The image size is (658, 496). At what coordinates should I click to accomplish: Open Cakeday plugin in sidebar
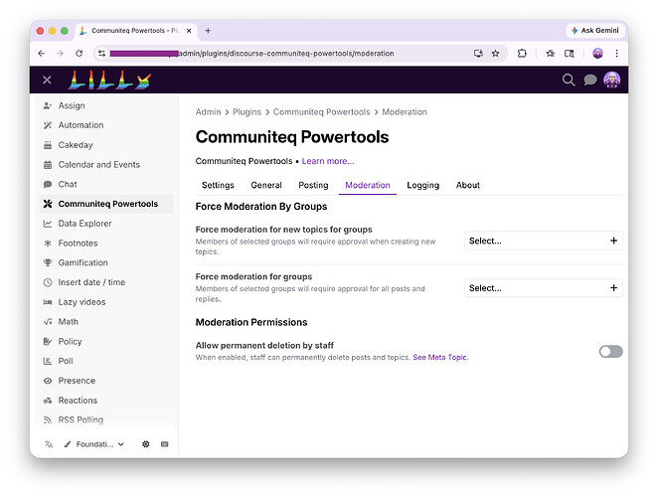coord(106,145)
